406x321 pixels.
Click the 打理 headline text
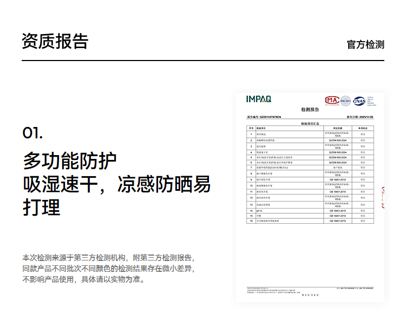tap(41, 208)
